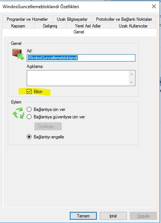Click the green recycle arrows Eylem icon
Image resolution: width=161 pixels, height=223 pixels.
pos(18,113)
